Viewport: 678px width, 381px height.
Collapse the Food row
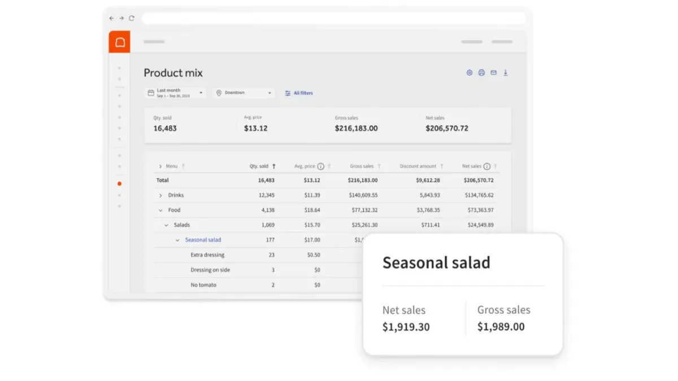click(x=160, y=210)
